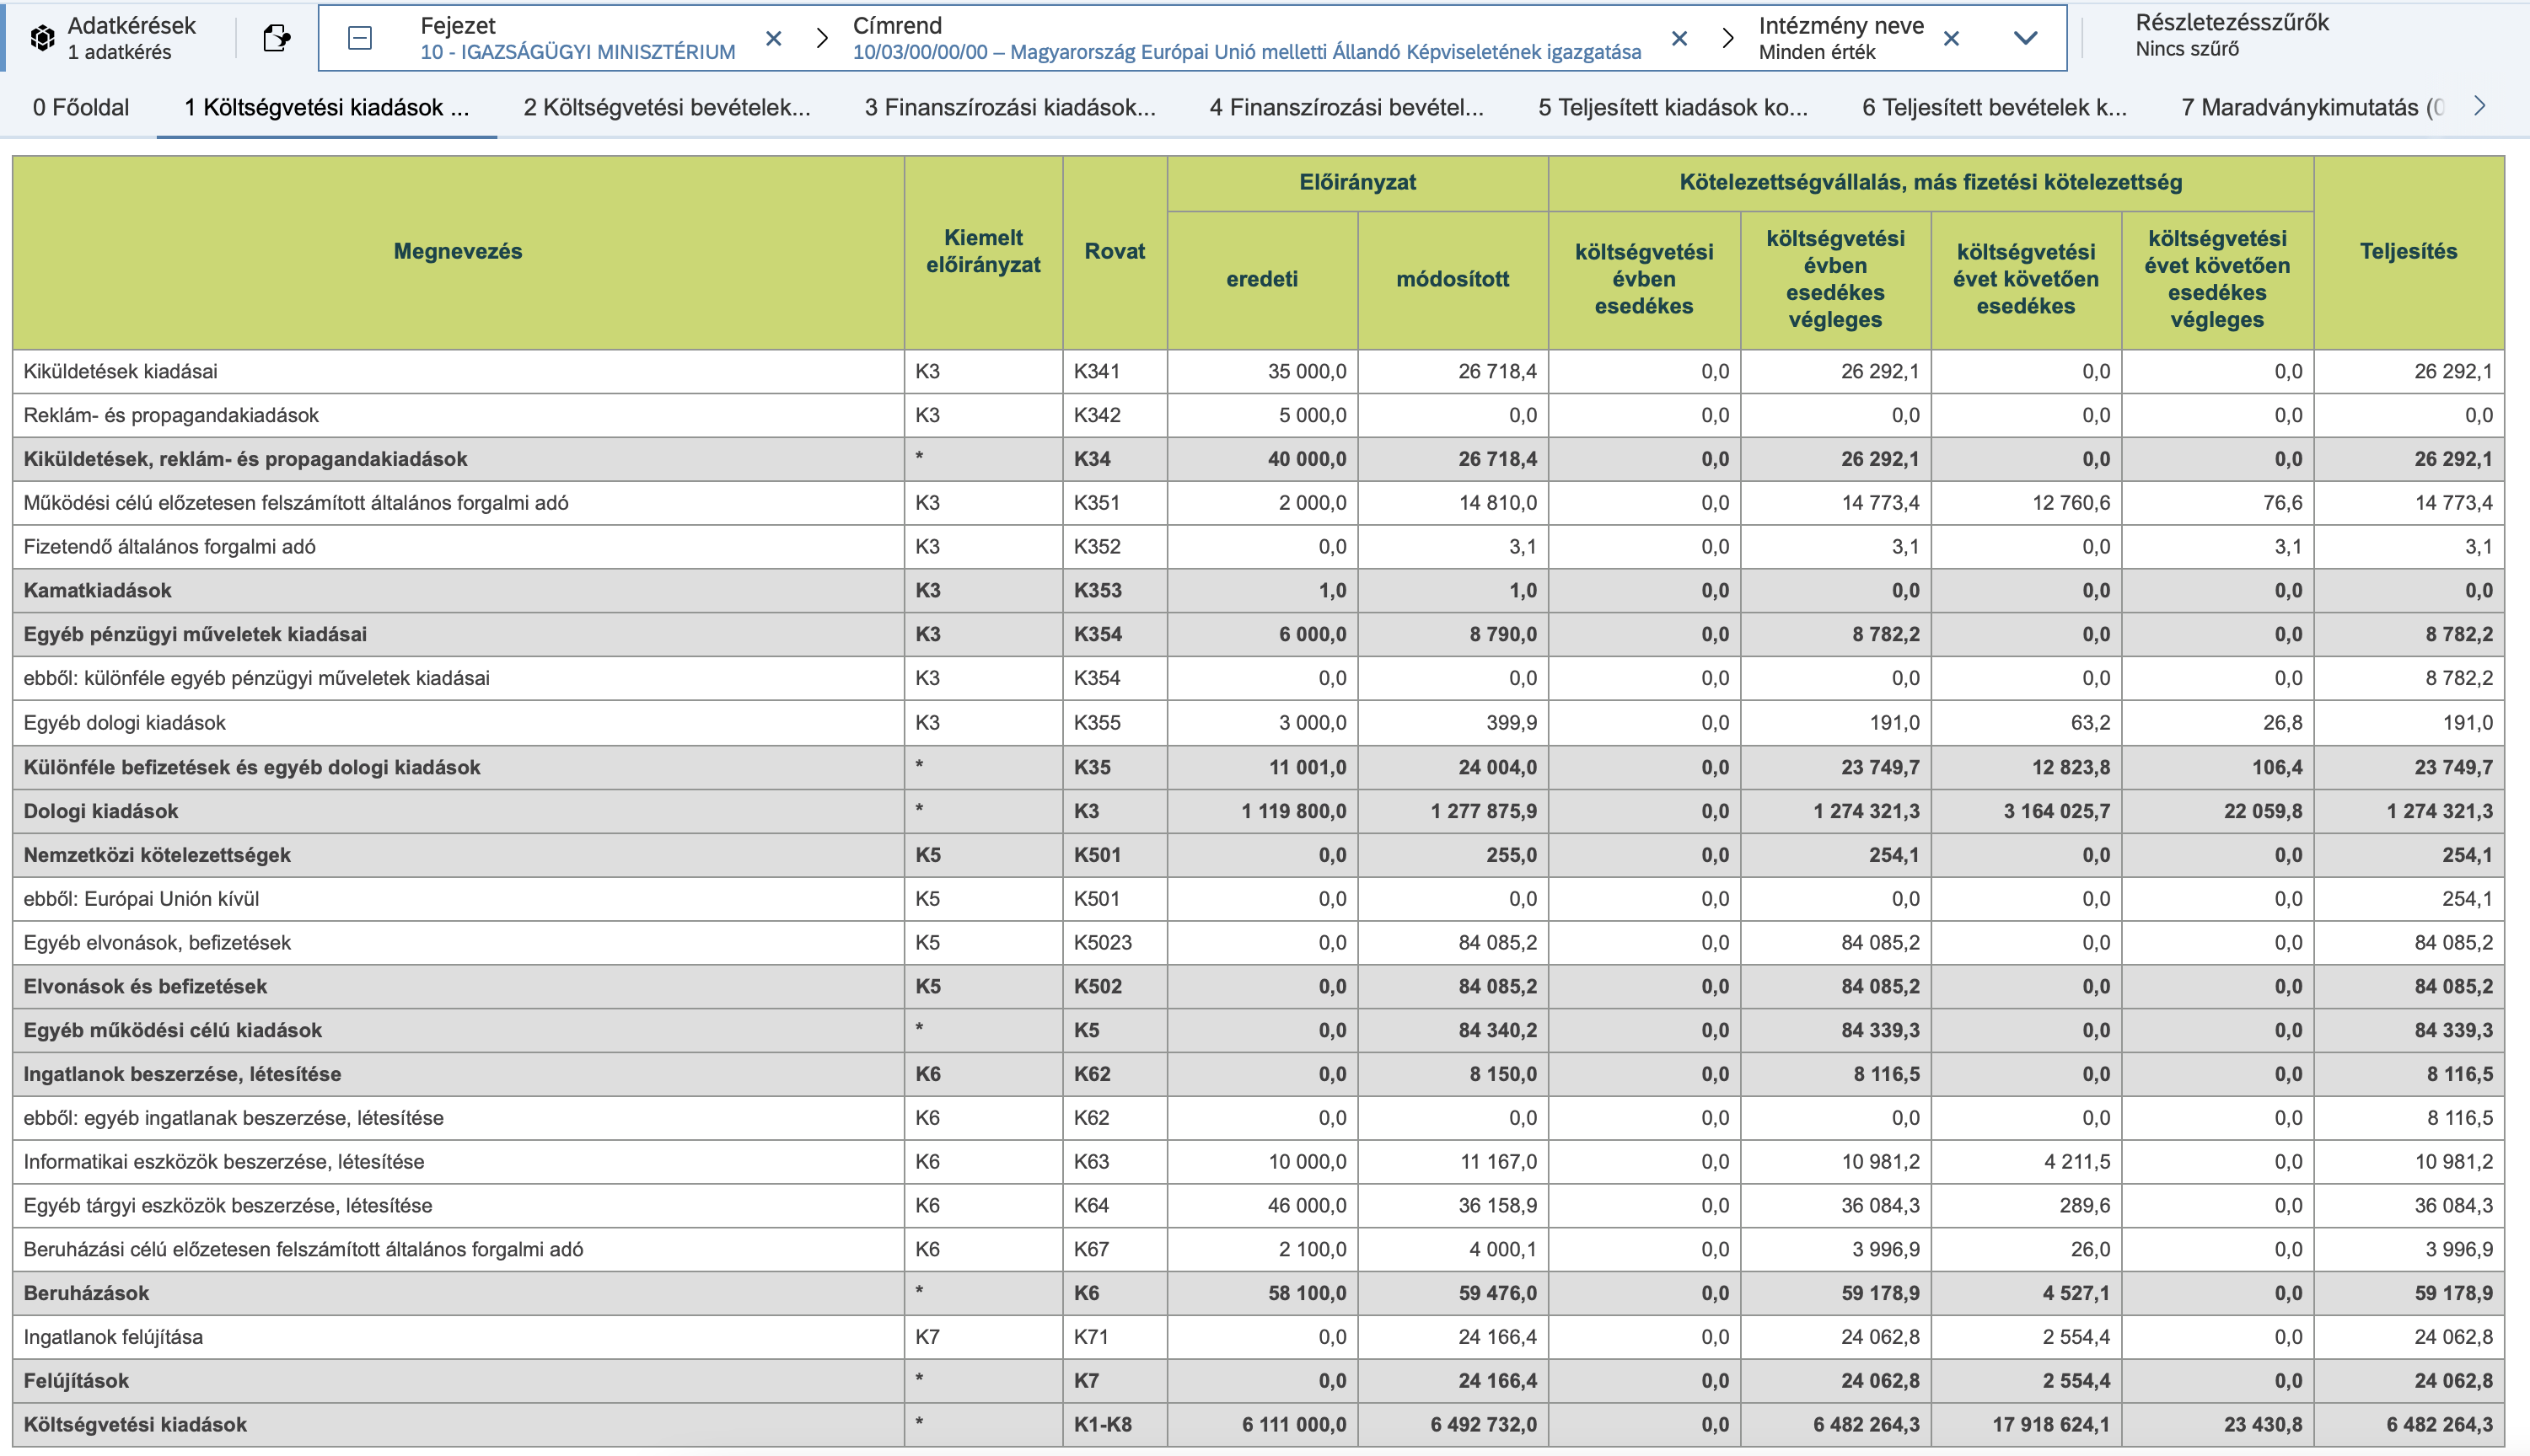
Task: Remove the Címrend filter with X
Action: tap(1679, 38)
